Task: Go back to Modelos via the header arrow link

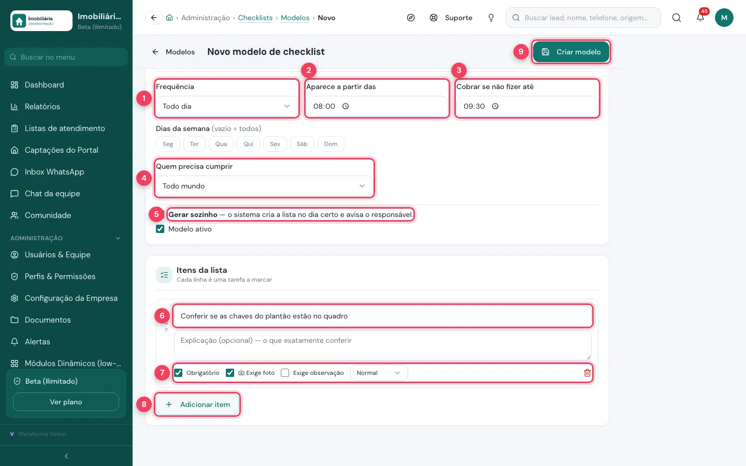Action: click(173, 52)
